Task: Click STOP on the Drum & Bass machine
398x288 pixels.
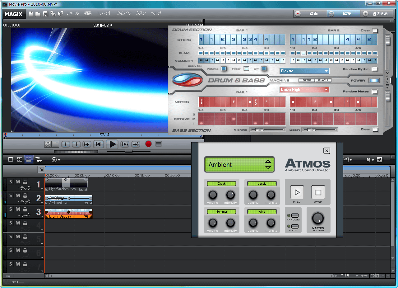Action: pos(307,80)
